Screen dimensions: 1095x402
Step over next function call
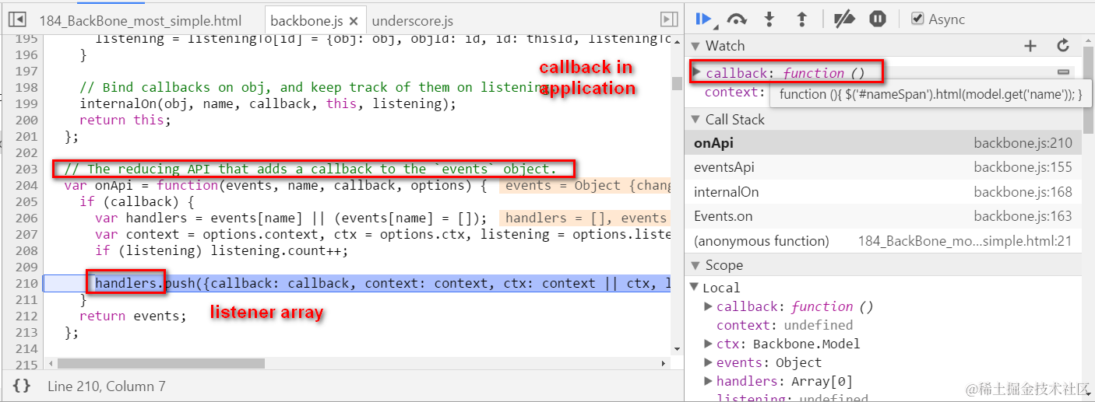(737, 19)
